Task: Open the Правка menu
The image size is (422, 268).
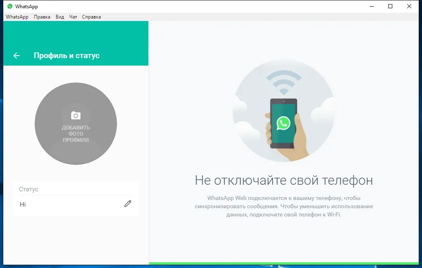Action: point(42,17)
